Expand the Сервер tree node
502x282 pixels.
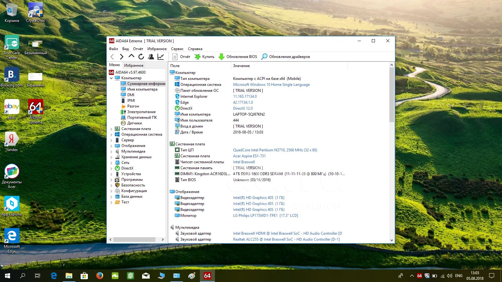[x=111, y=140]
